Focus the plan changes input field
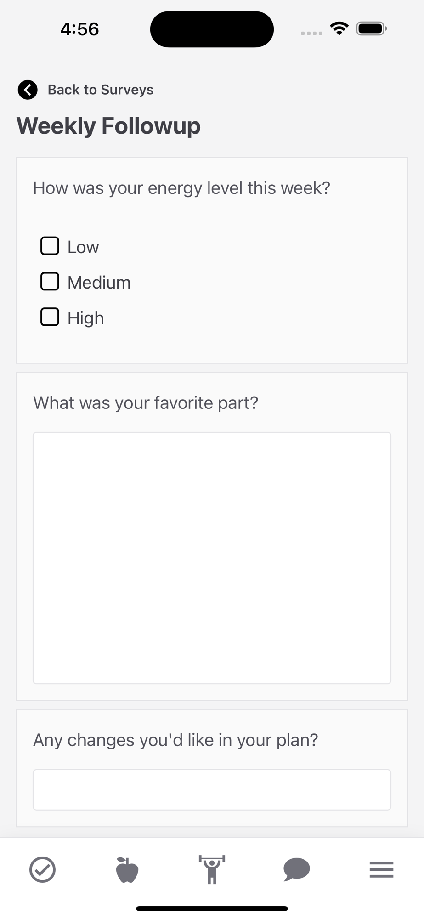 pyautogui.click(x=212, y=789)
